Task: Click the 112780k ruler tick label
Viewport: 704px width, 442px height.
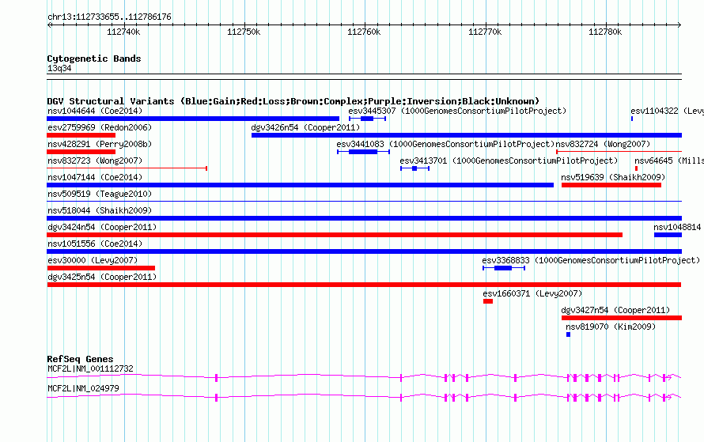Action: (x=605, y=32)
